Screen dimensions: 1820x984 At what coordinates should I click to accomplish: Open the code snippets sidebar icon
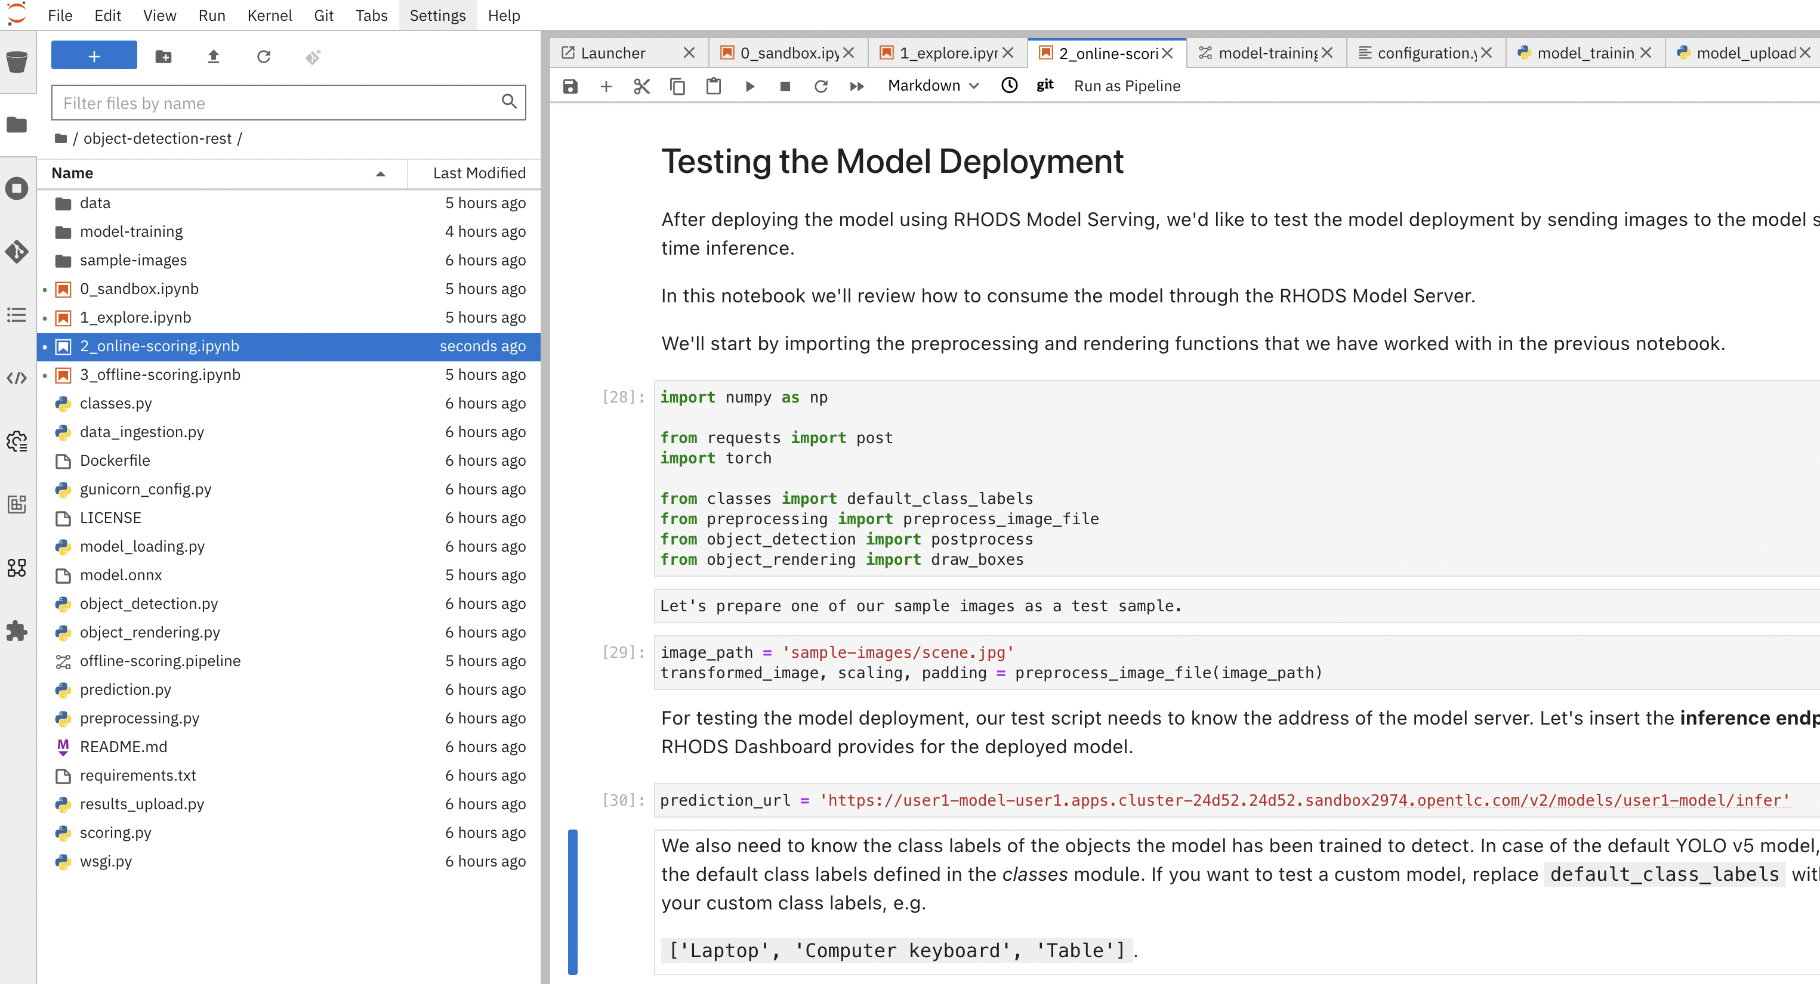pos(17,377)
